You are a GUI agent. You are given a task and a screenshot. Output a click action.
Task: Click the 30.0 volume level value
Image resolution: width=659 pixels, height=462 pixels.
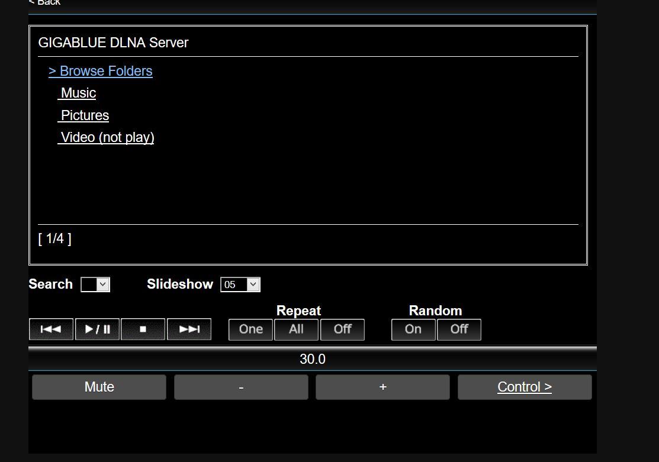click(313, 359)
